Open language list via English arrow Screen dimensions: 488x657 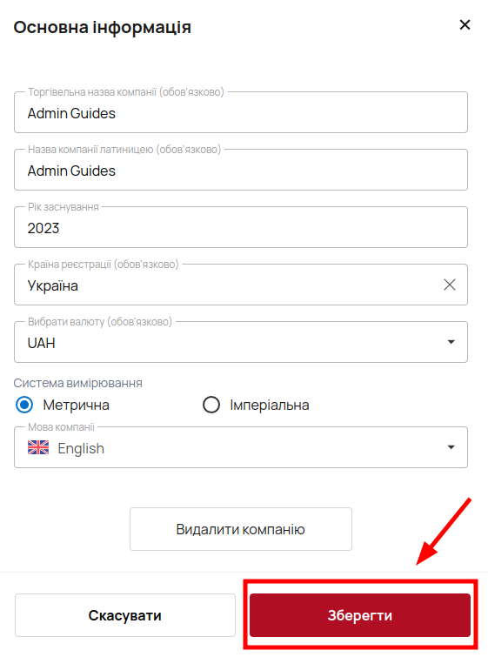click(x=451, y=447)
